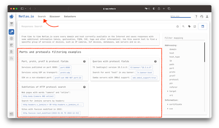Run query prot7:ssh AND NOT port:22
Viewport: 219px width, 128px height.
tap(68, 78)
